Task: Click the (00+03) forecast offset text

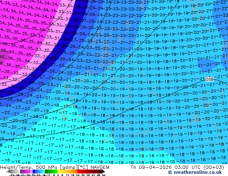Action: click(x=214, y=167)
